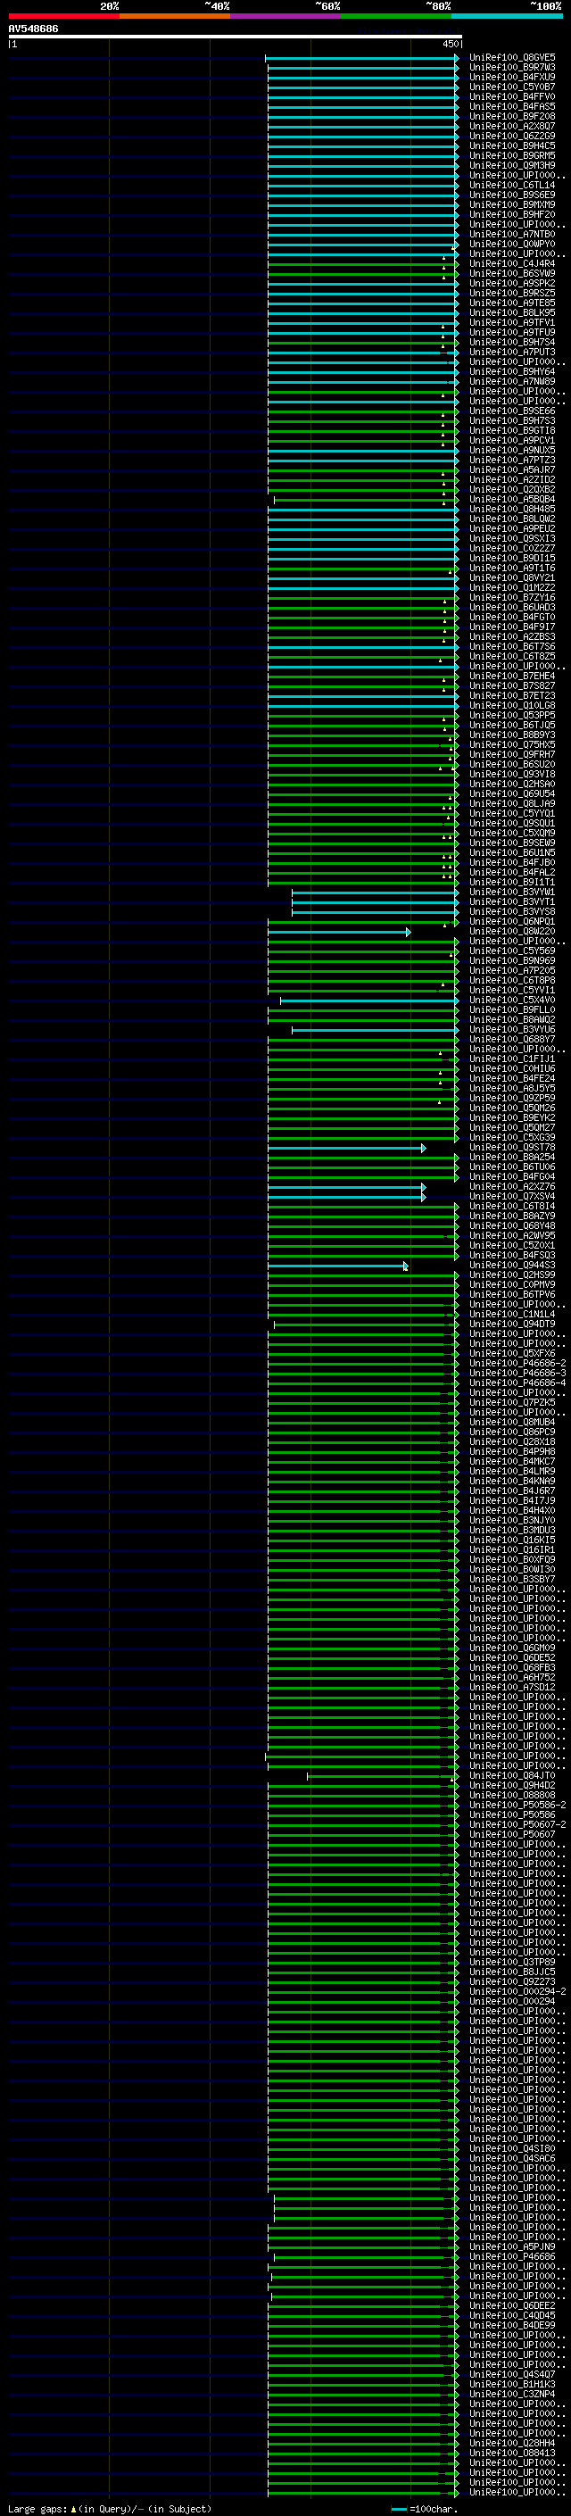Click label UniRef100_Q8H485
This screenshot has width=571, height=2516.
pos(512,509)
